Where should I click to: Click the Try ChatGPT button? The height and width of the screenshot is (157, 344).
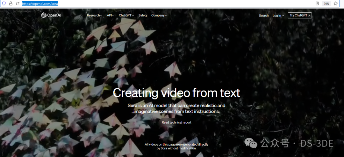pos(300,15)
